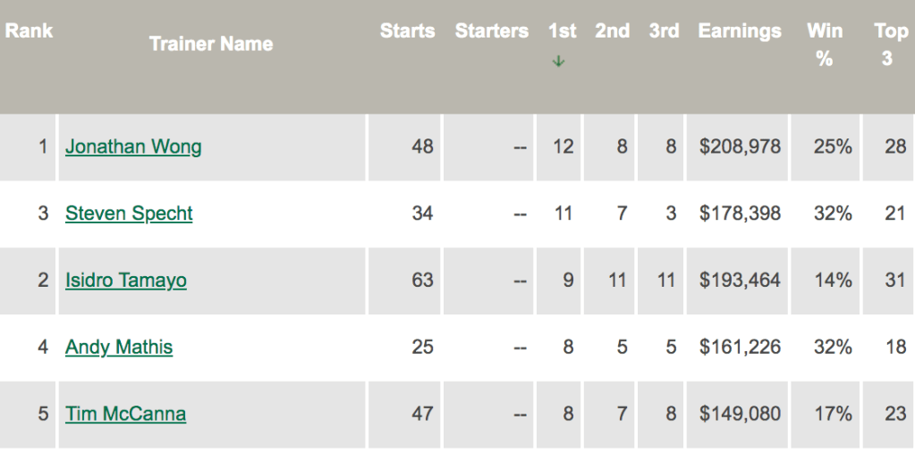Select Andy Mathis trainer link
Image resolution: width=915 pixels, height=453 pixels.
coord(119,347)
